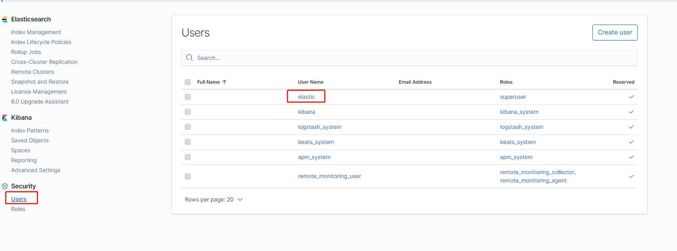Open License Management

click(39, 92)
